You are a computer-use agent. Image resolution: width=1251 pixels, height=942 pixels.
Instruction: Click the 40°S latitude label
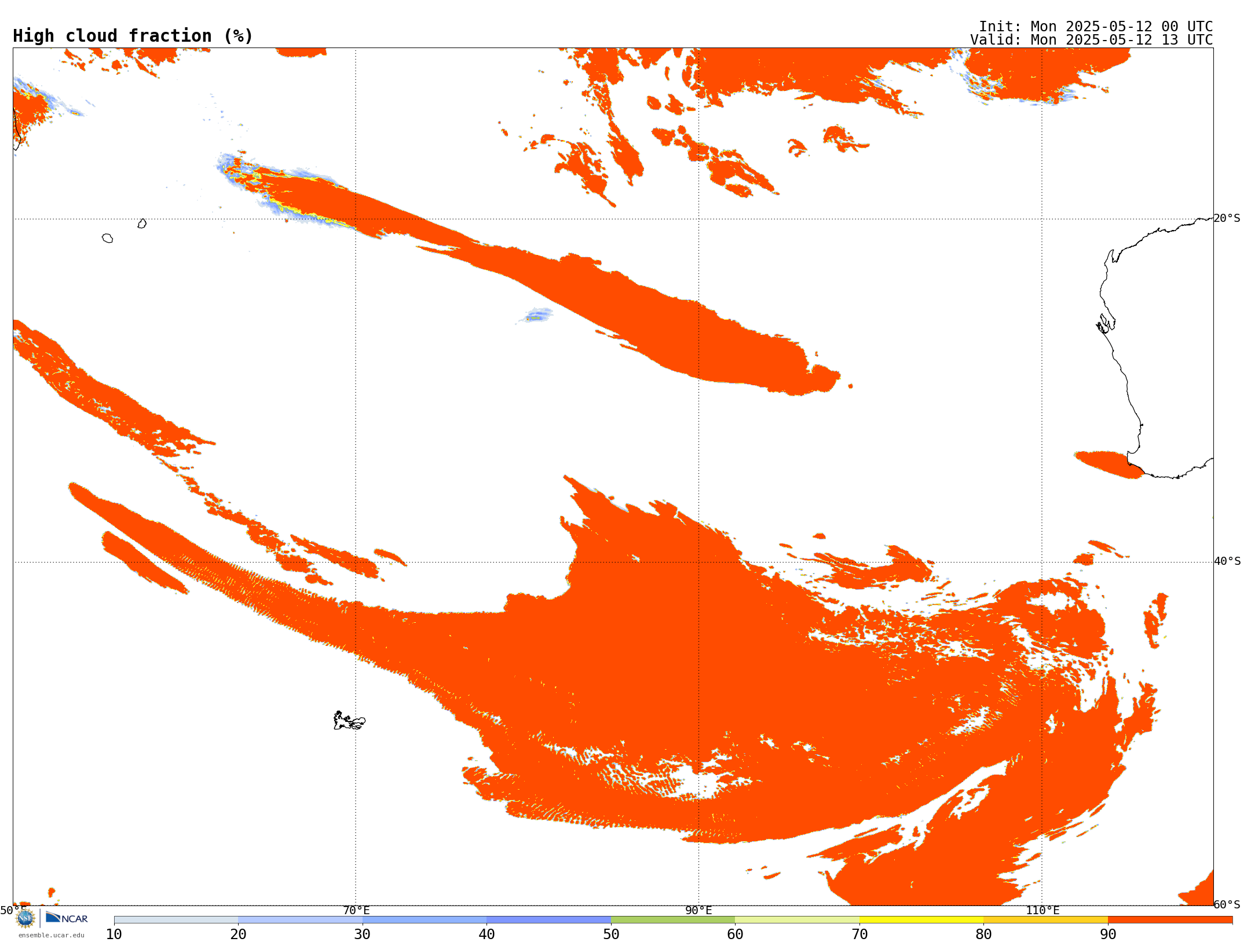click(x=1227, y=561)
